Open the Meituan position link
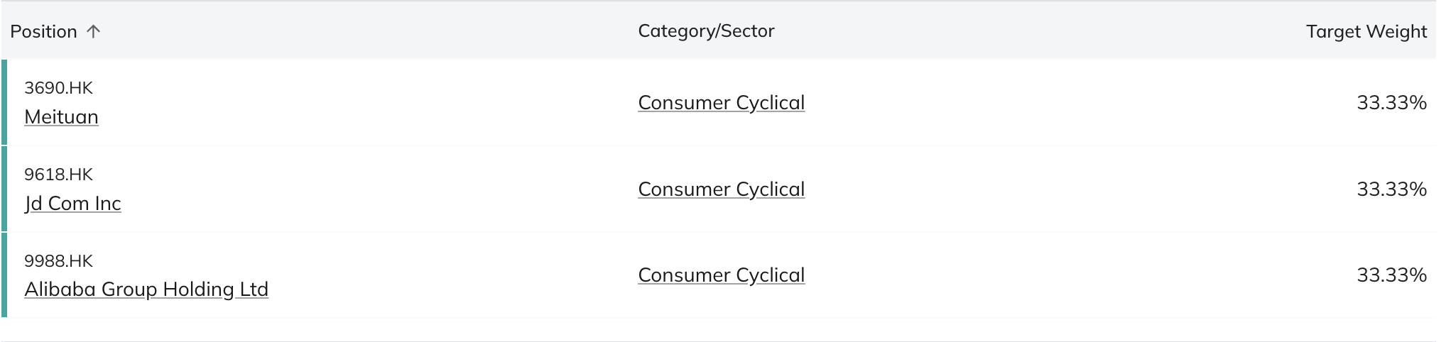The image size is (1446, 342). point(61,116)
